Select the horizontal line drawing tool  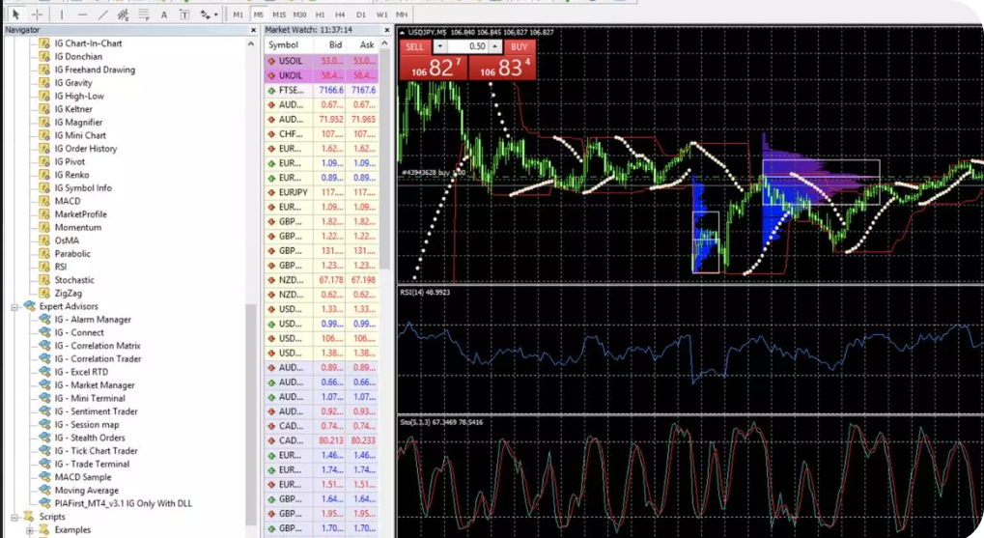click(82, 14)
